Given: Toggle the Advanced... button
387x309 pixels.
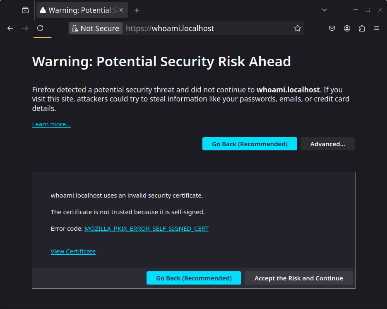Looking at the screenshot, I should pyautogui.click(x=328, y=144).
